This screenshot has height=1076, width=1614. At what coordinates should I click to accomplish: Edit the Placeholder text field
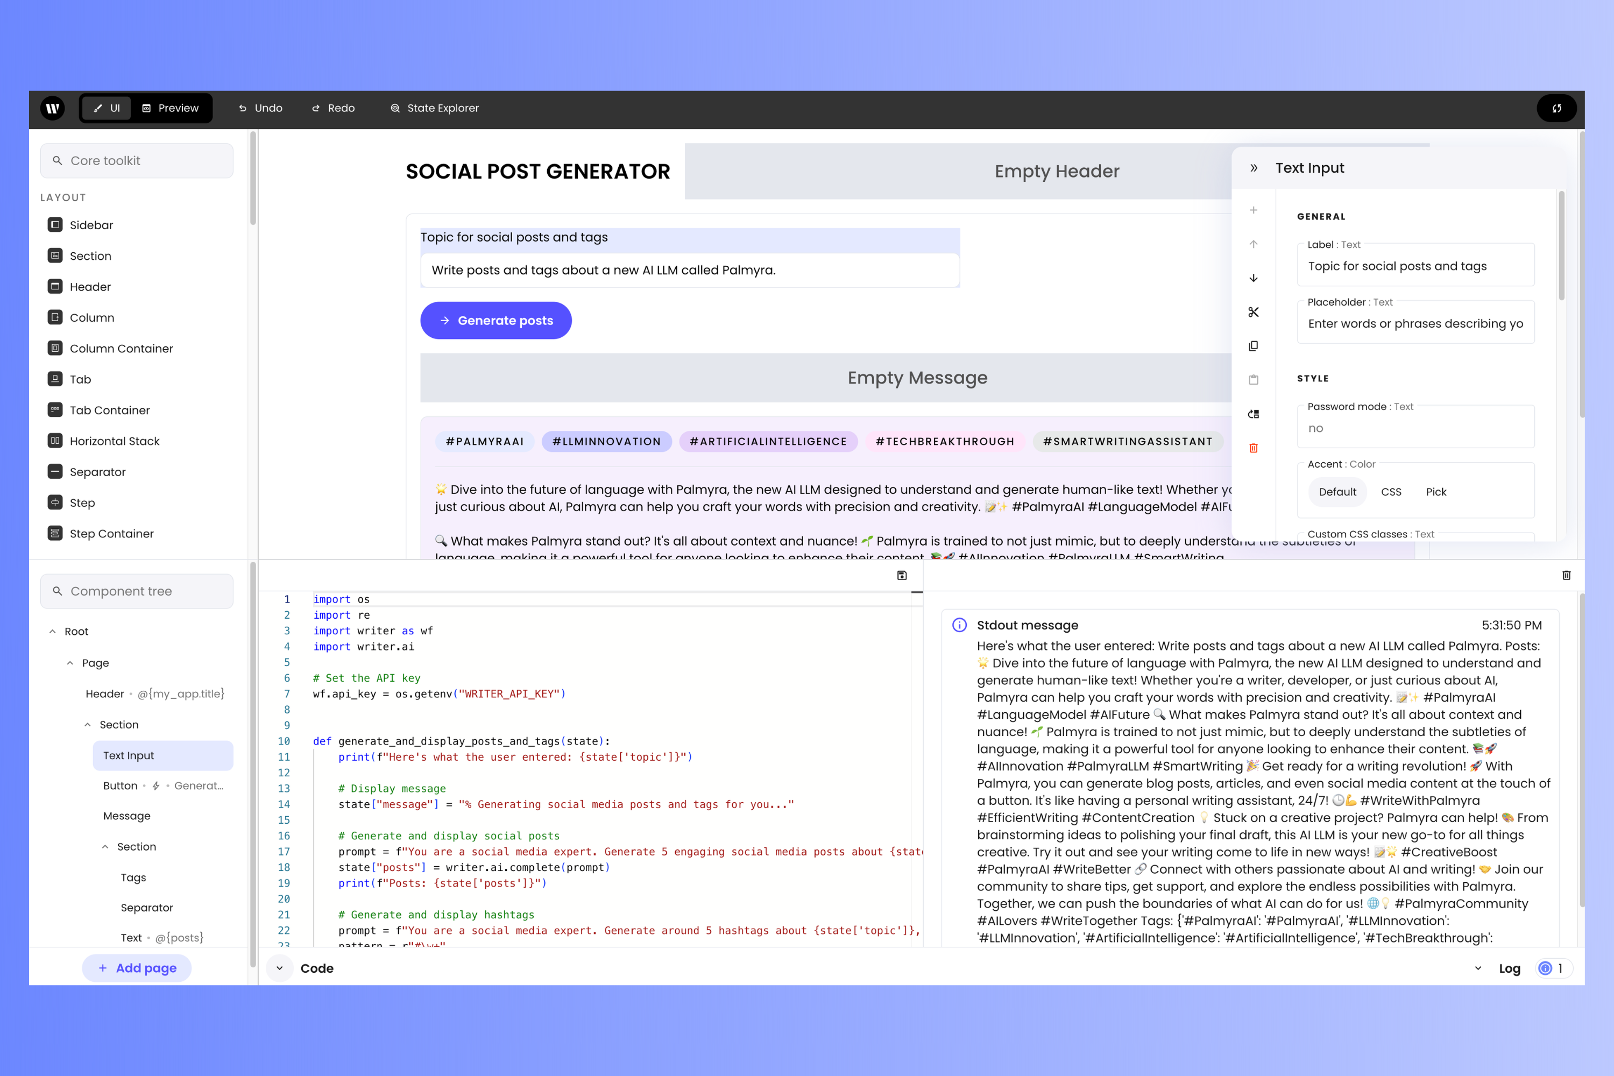point(1415,324)
